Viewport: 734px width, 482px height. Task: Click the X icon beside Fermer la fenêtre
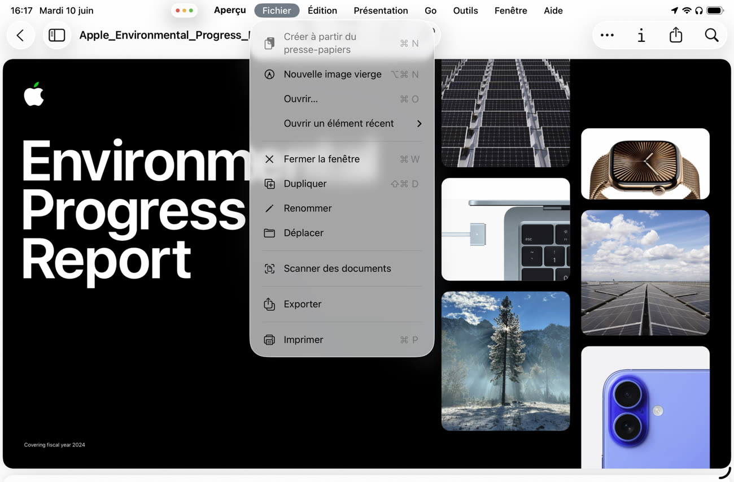tap(269, 159)
